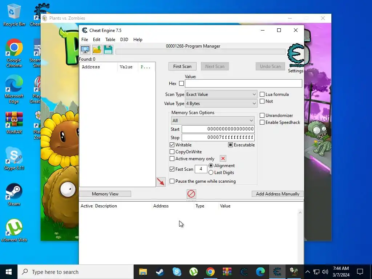Click the Stop address field

pyautogui.click(x=218, y=137)
